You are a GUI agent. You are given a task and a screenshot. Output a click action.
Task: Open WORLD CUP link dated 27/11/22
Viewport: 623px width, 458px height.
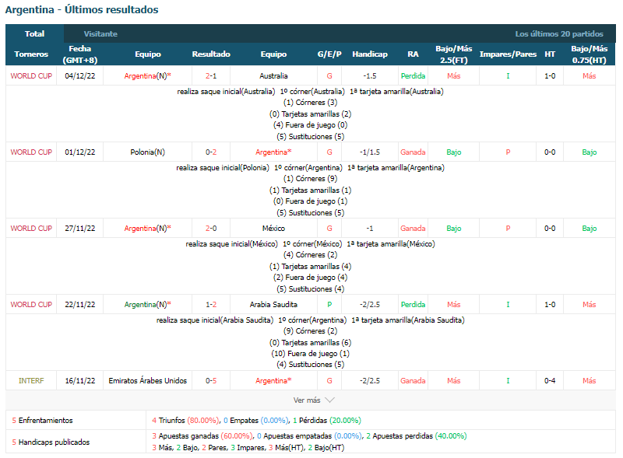tap(31, 228)
